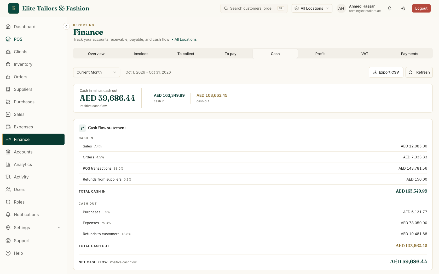
Task: Open the Notifications sidebar item
Action: click(33, 215)
